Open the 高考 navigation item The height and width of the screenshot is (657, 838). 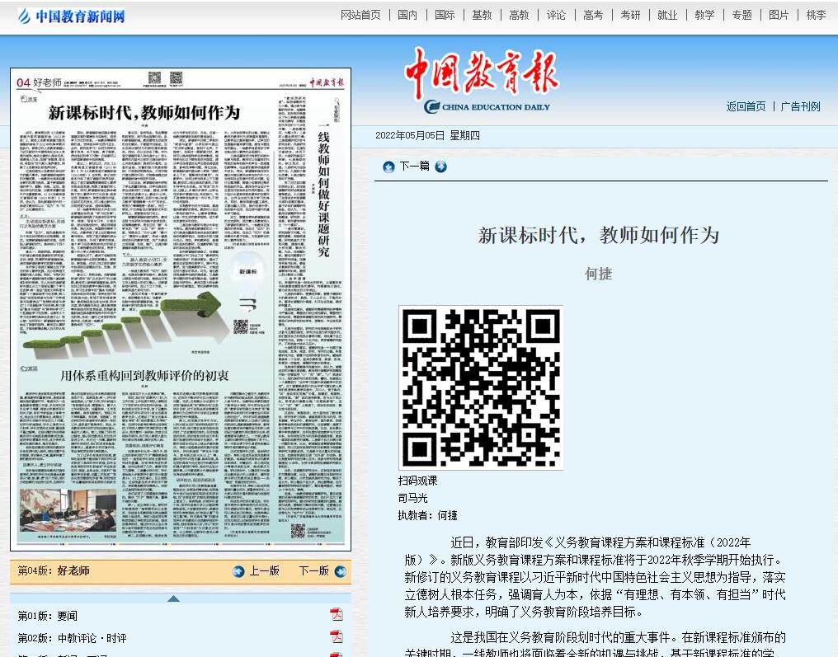(593, 15)
